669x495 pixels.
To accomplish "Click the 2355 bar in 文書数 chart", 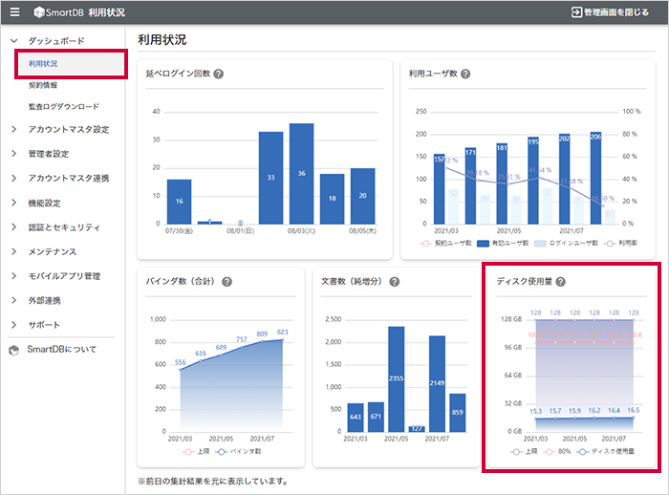I will (397, 379).
